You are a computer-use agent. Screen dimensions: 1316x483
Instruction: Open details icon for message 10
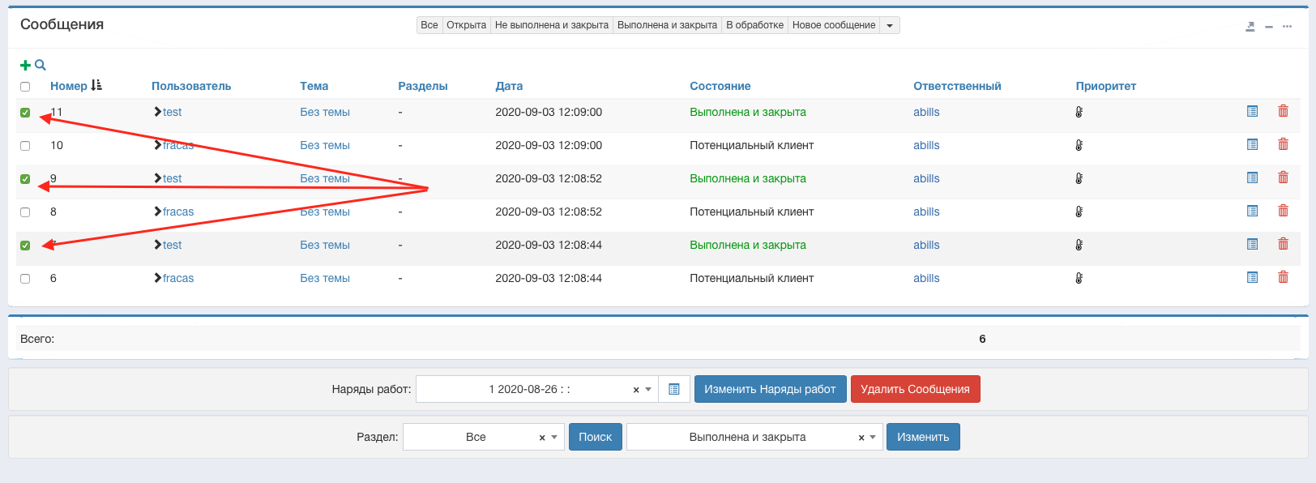(1252, 145)
